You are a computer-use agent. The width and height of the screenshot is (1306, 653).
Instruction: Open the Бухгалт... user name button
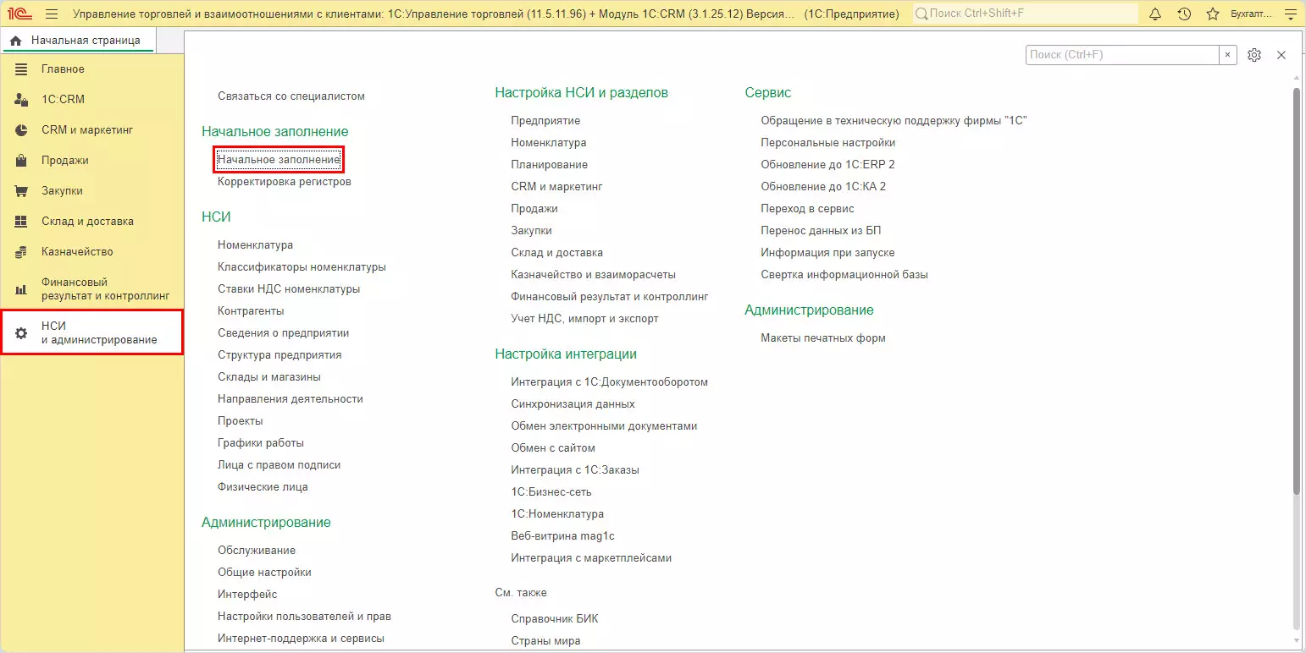1251,14
